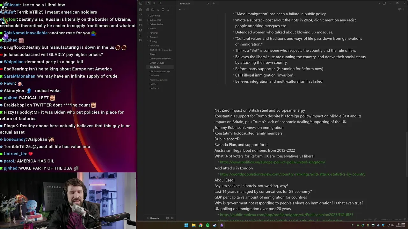Open the search pane icon
The image size is (408, 229).
point(154,3)
